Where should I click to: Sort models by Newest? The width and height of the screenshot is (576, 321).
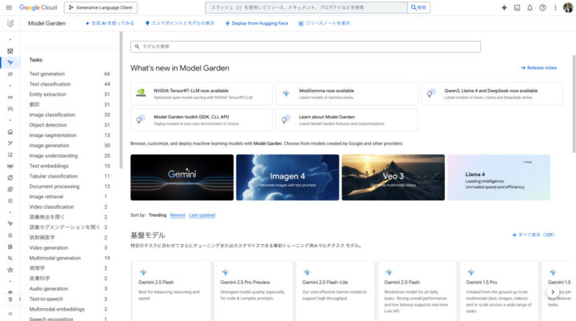pos(178,215)
